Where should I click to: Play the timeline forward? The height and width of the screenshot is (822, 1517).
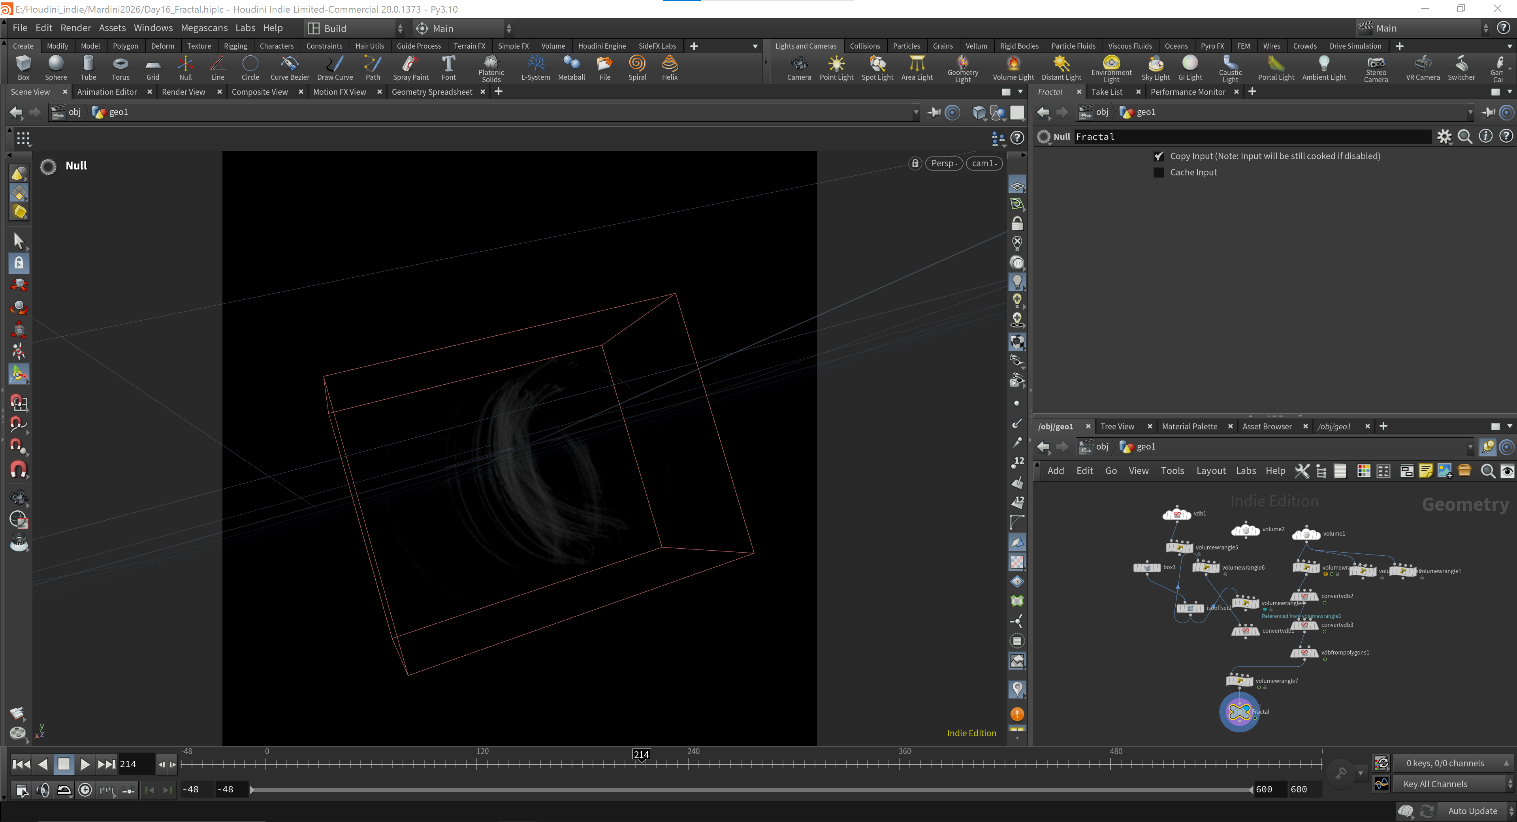point(85,764)
